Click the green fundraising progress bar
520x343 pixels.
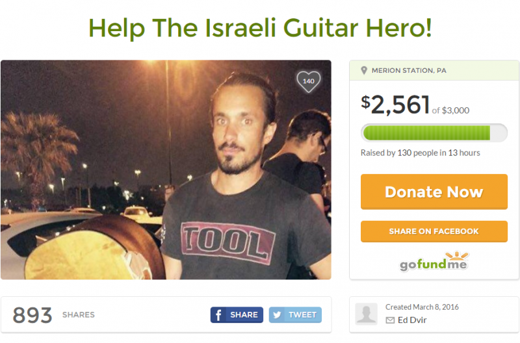(434, 133)
